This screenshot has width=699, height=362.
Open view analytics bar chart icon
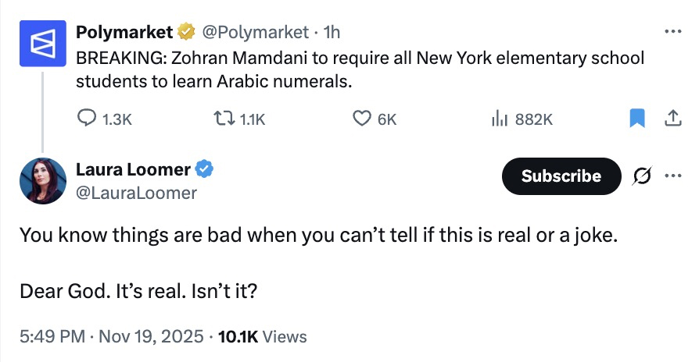tap(499, 119)
